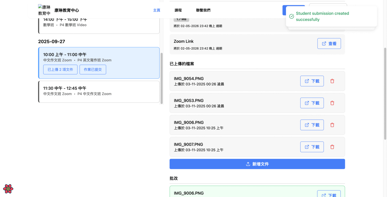Download the IMG_9054.PNG file
Screen dimensions: 387x197
click(x=312, y=81)
